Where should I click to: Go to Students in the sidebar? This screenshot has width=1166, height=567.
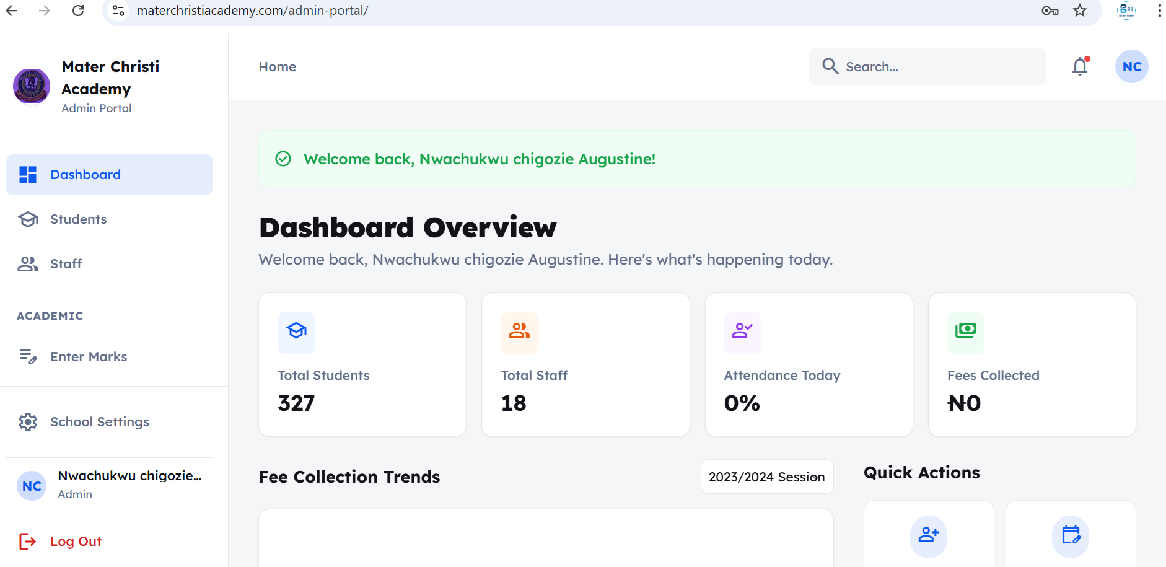pyautogui.click(x=78, y=219)
